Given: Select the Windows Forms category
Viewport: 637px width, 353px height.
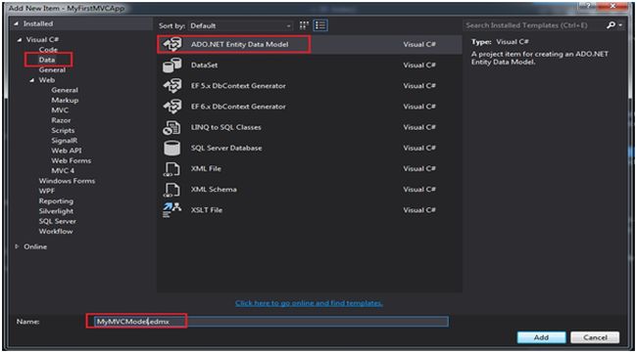Looking at the screenshot, I should pyautogui.click(x=67, y=181).
